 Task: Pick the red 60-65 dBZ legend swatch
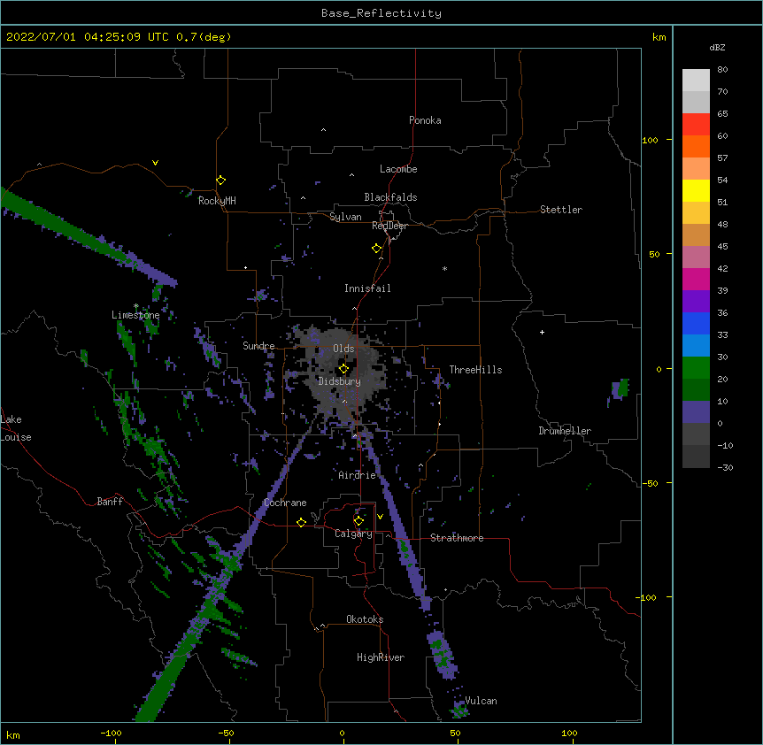696,125
